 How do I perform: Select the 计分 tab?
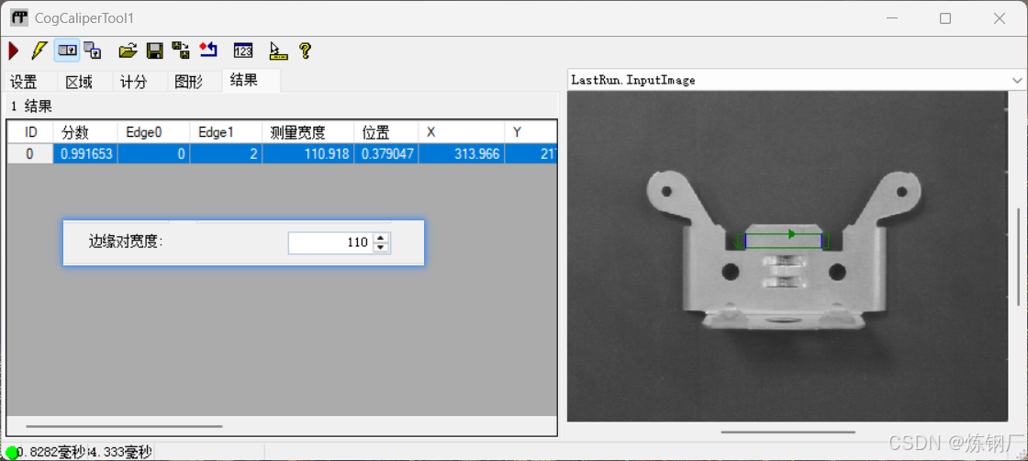click(x=134, y=82)
